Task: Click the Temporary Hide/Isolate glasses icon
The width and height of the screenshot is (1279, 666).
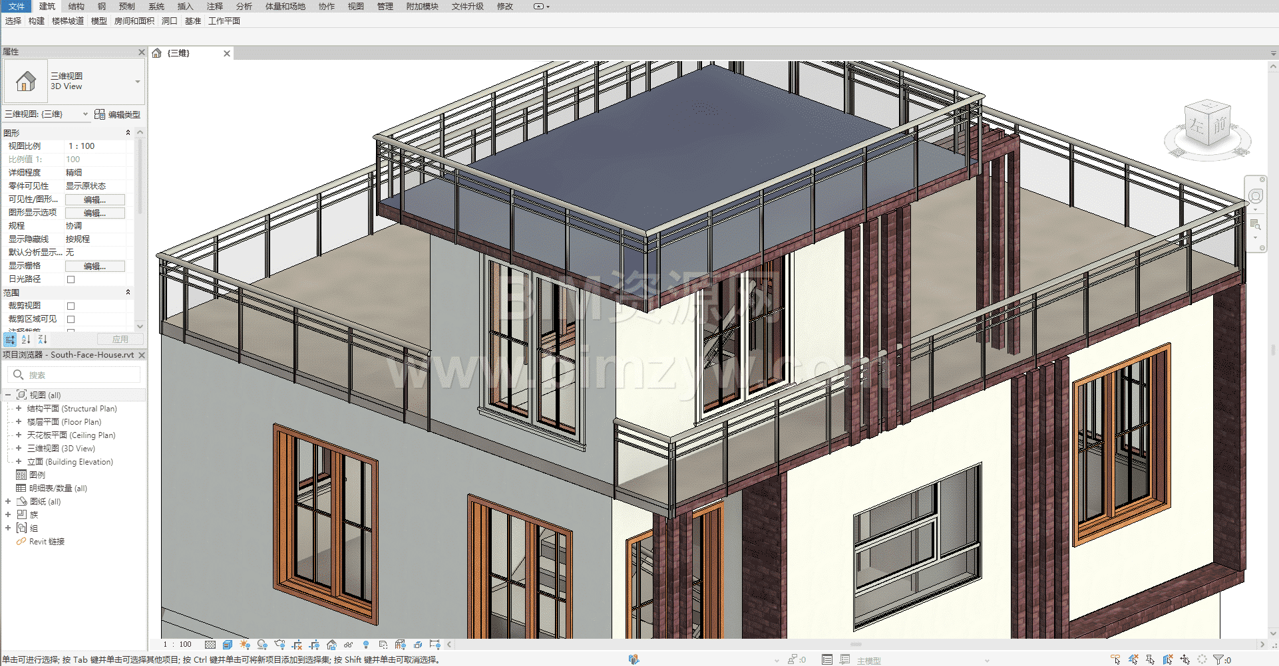Action: coord(348,645)
